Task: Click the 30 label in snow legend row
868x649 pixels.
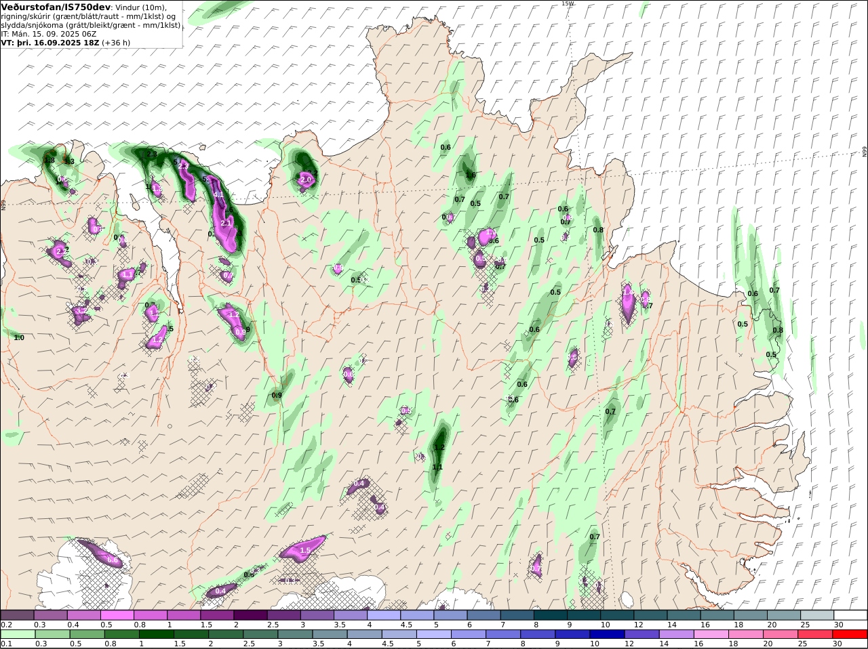Action: tap(838, 625)
